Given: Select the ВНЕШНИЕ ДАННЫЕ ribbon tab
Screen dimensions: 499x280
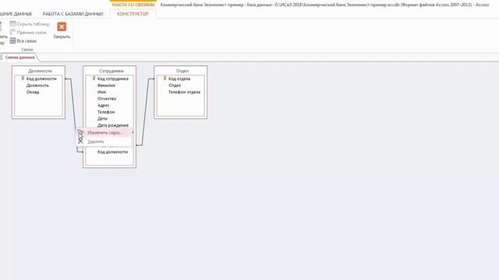Looking at the screenshot, I should click(16, 14).
